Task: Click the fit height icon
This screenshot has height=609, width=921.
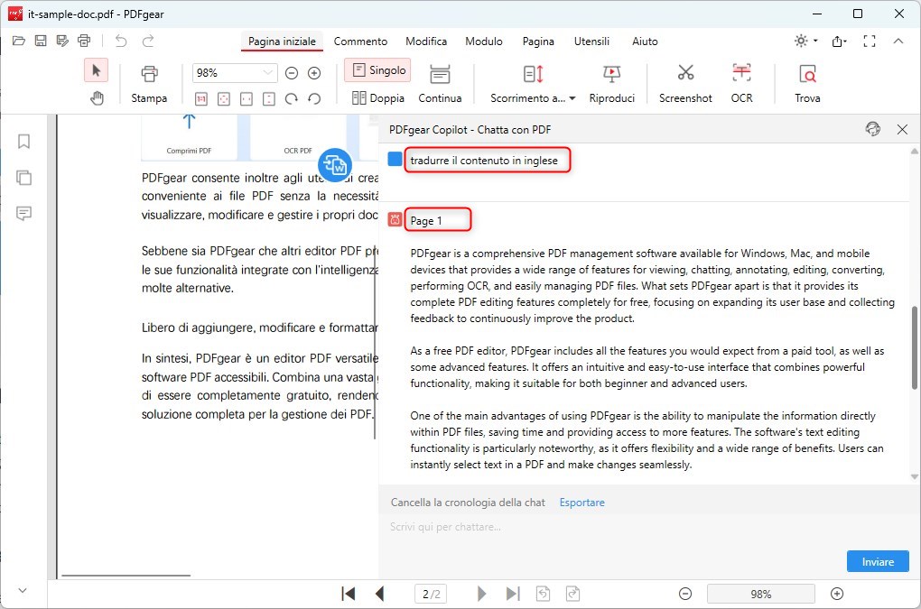Action: (269, 98)
